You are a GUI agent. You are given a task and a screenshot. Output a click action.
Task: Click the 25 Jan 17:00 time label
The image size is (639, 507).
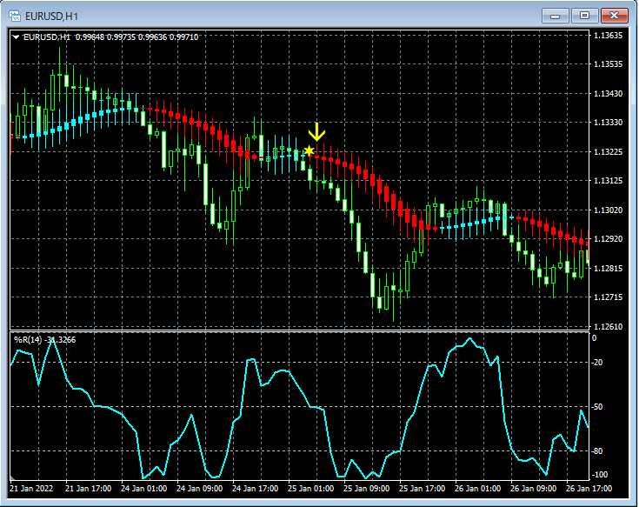coord(423,488)
